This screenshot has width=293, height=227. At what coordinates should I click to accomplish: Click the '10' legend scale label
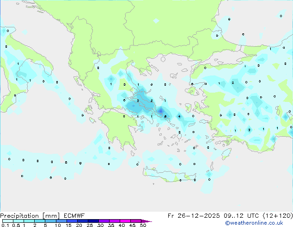(x=58, y=225)
